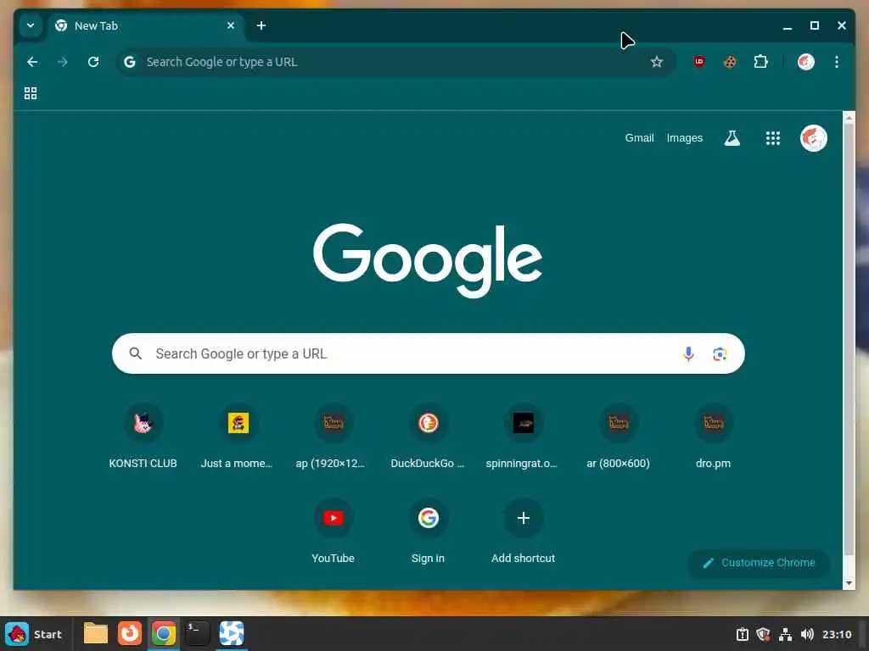Open the Just a mome... shortcut
869x651 pixels.
pos(238,437)
